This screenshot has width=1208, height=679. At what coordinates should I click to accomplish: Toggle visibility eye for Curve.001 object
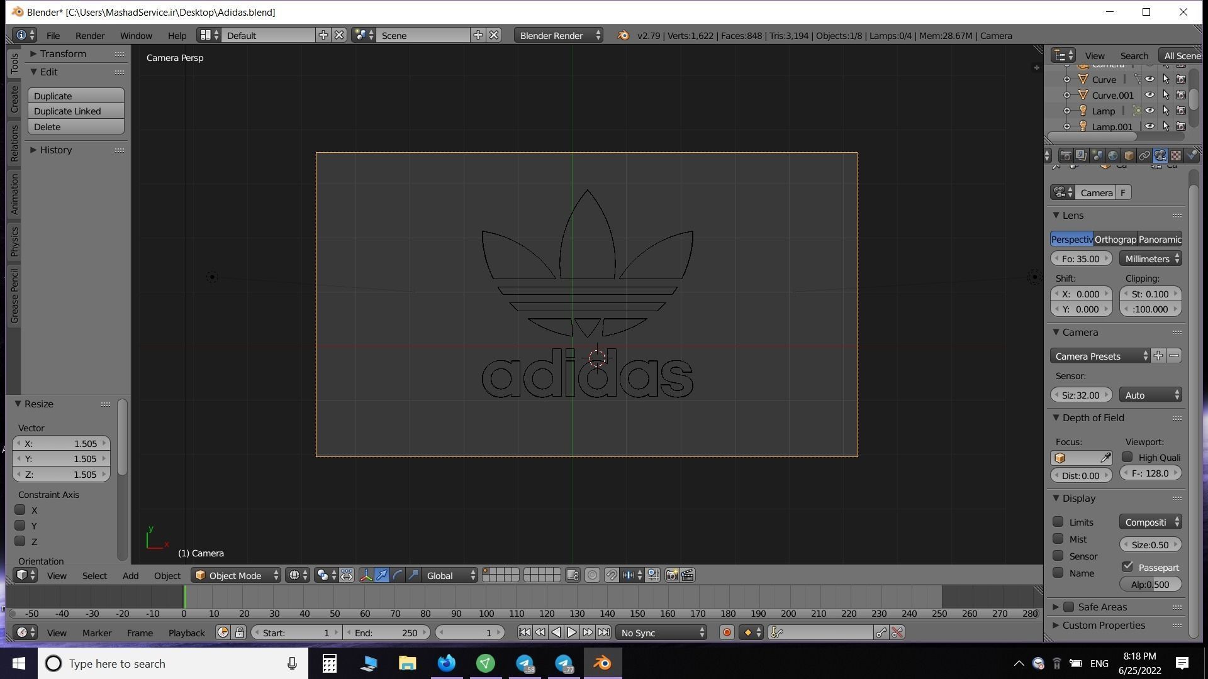pos(1149,95)
